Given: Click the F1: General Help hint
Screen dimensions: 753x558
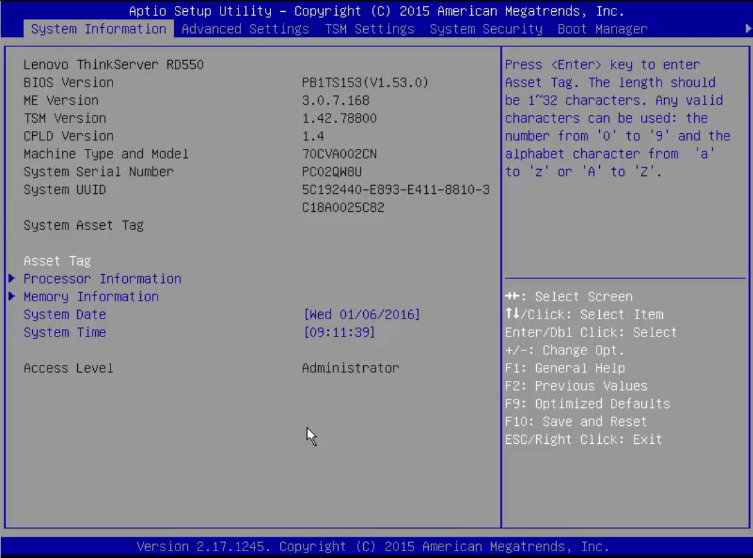Looking at the screenshot, I should (565, 368).
